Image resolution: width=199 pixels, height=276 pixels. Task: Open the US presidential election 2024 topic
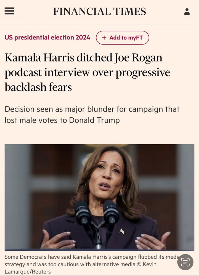(x=47, y=38)
